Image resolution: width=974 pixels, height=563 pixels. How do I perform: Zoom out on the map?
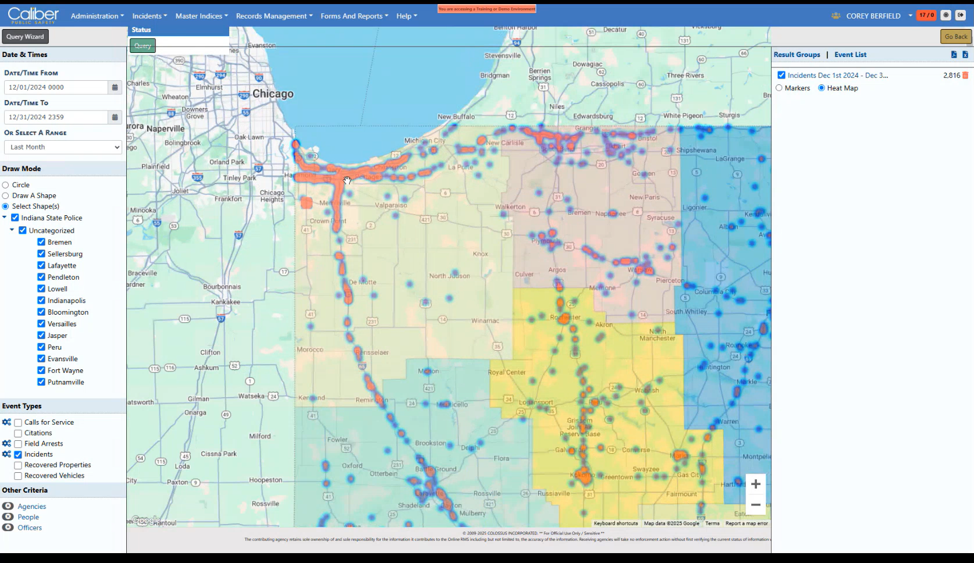pos(755,505)
